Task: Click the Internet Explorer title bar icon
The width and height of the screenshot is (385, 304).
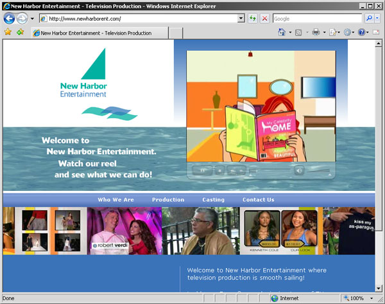Action: pos(6,6)
